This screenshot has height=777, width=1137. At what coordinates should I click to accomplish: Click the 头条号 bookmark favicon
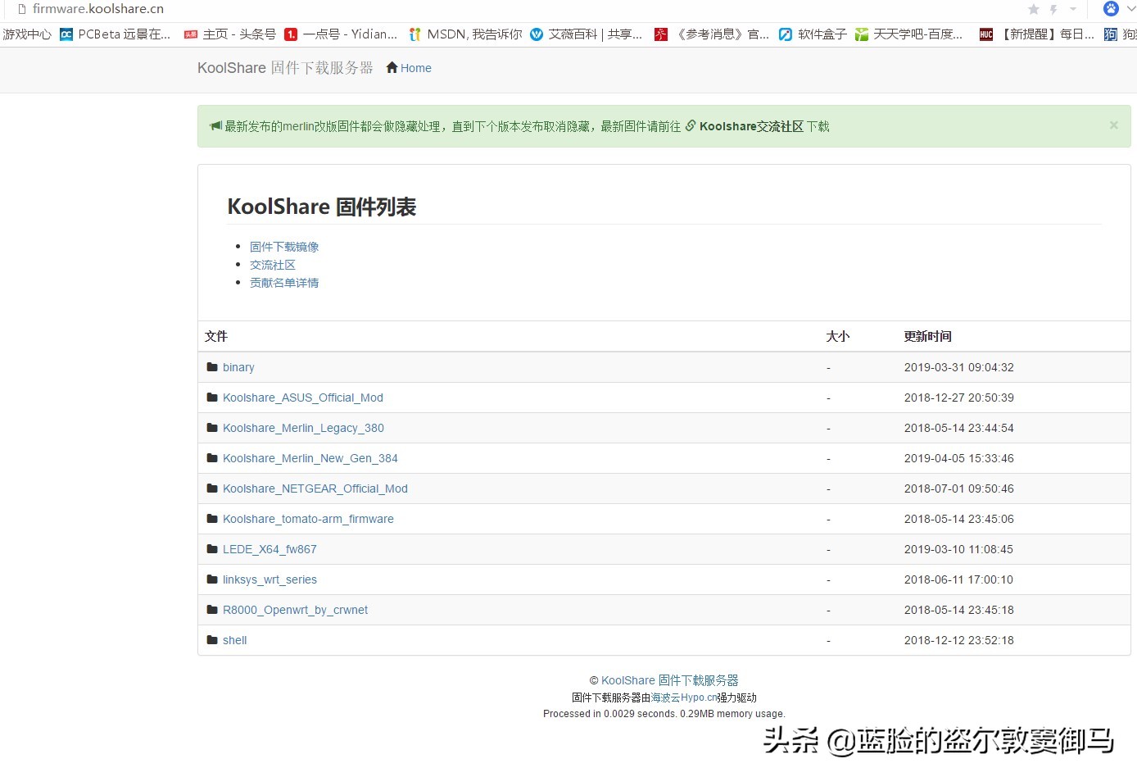191,34
